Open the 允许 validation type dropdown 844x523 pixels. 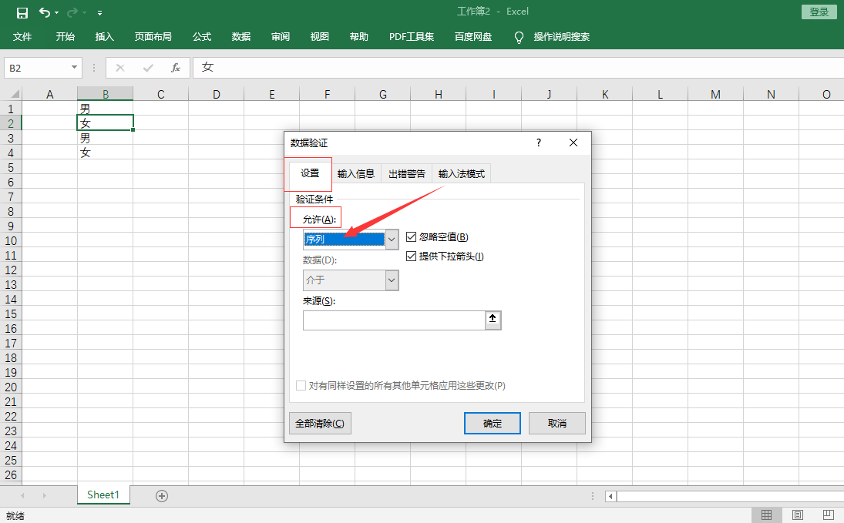392,239
